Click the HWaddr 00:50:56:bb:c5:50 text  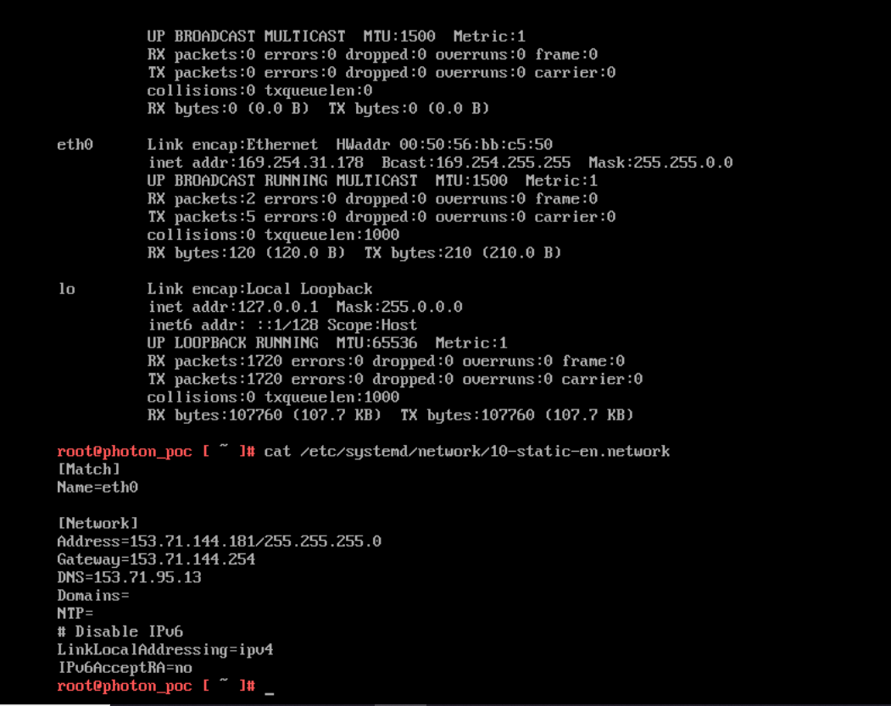[443, 145]
